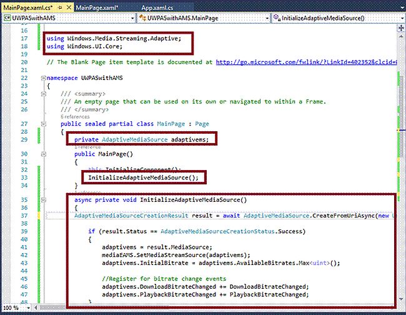This screenshot has width=406, height=315.
Task: Click the '6 references' CodeLens above MainPage class
Action: [x=75, y=117]
